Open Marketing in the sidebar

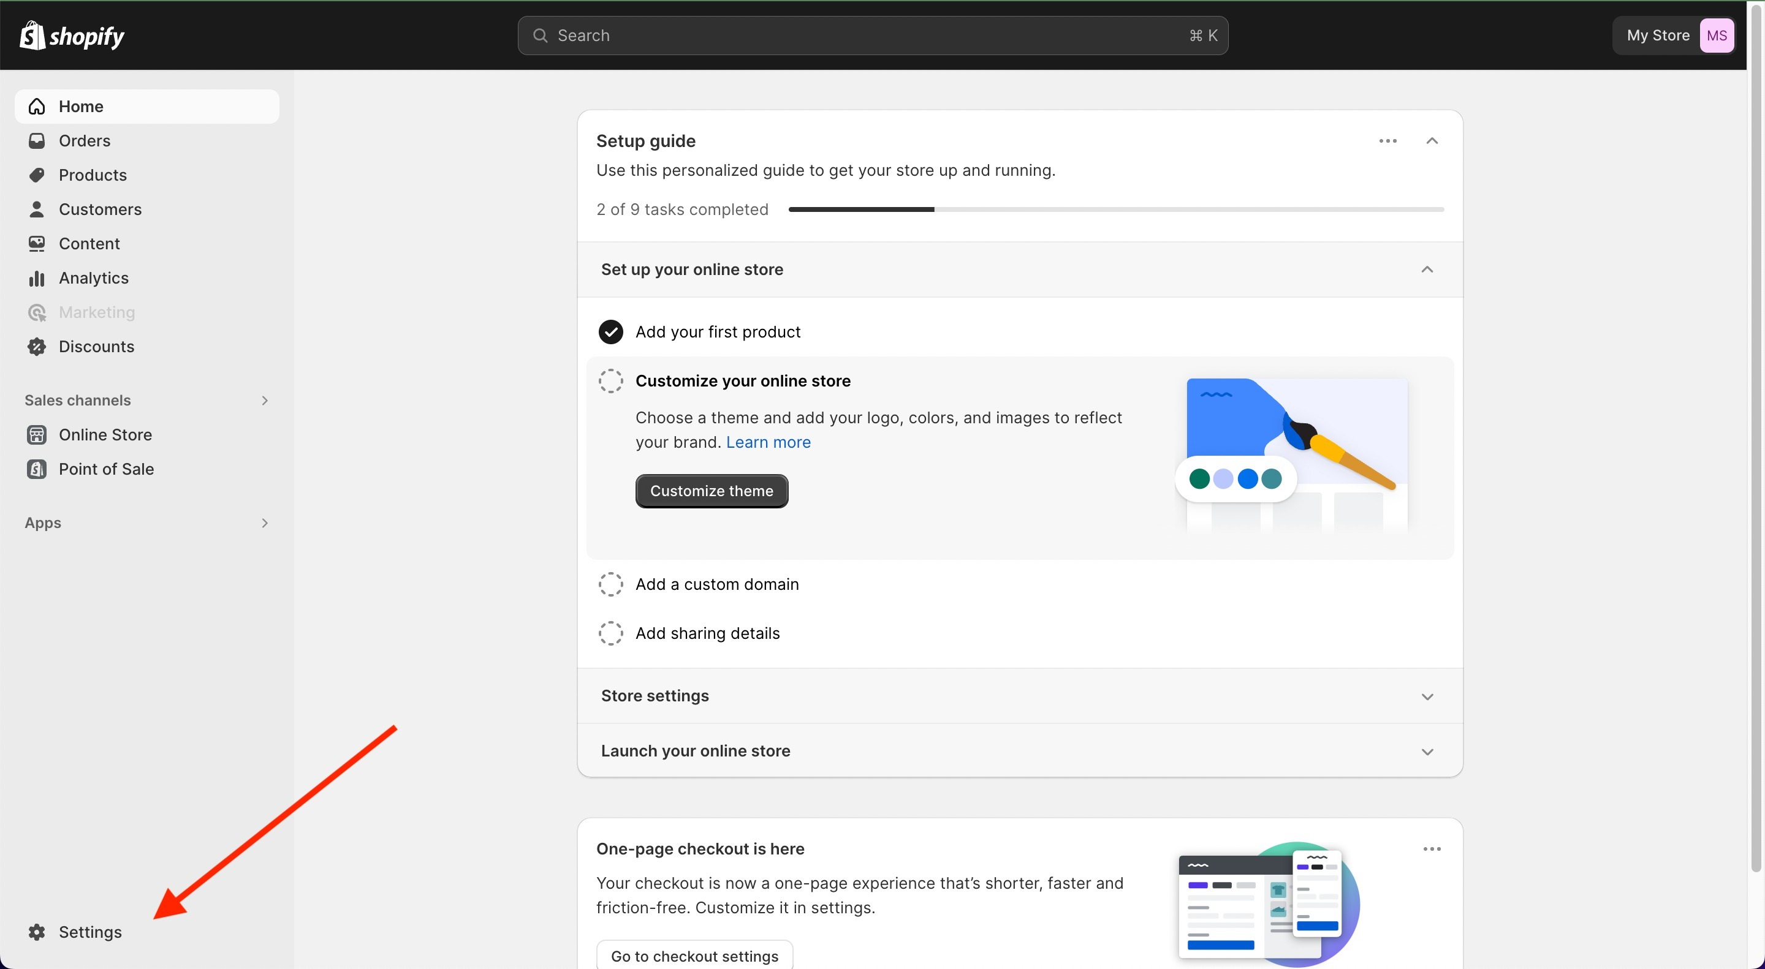(x=146, y=312)
